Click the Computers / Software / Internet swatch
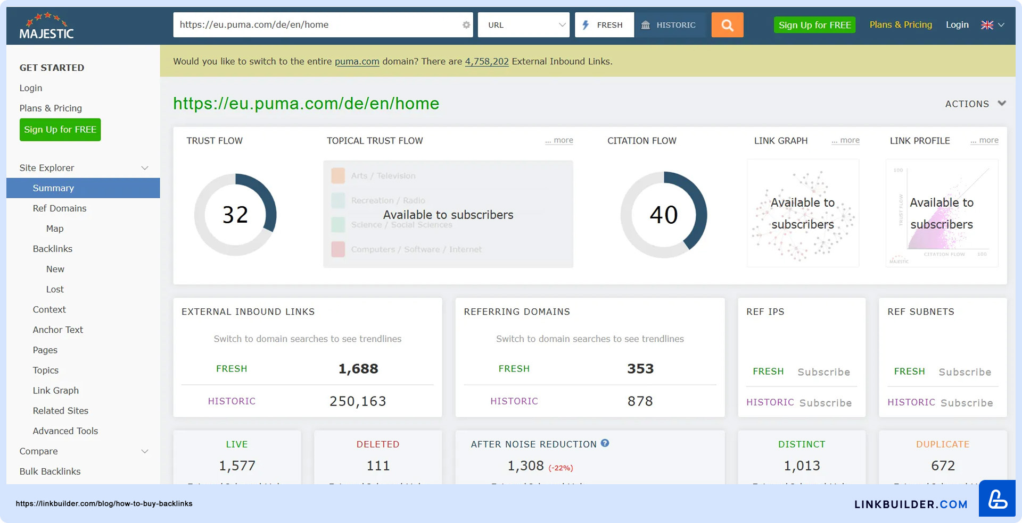This screenshot has width=1022, height=523. [338, 249]
